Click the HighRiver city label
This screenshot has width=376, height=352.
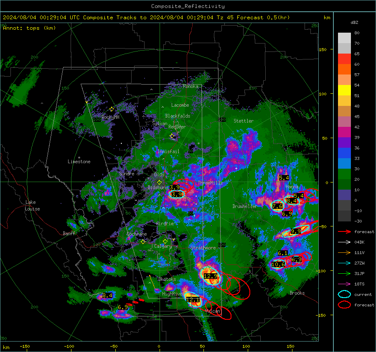[x=173, y=294]
